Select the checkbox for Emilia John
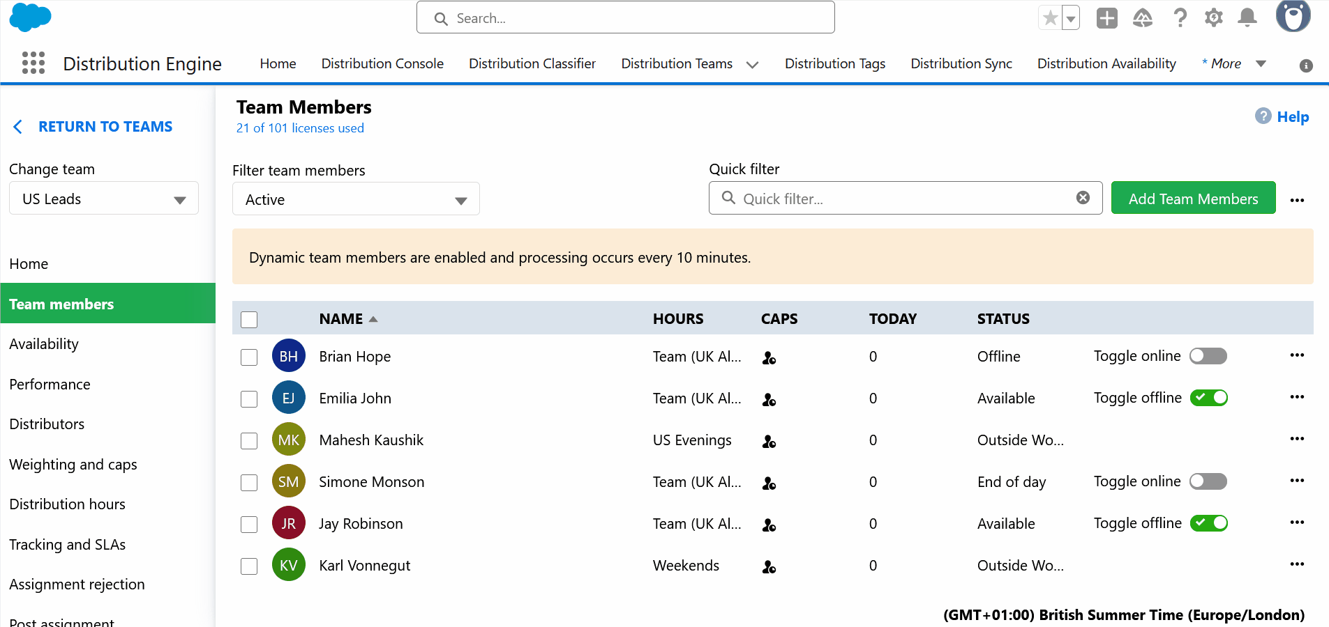The height and width of the screenshot is (627, 1329). [249, 399]
